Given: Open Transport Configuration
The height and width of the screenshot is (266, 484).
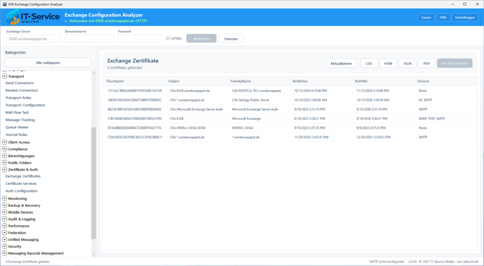Looking at the screenshot, I should pos(26,105).
